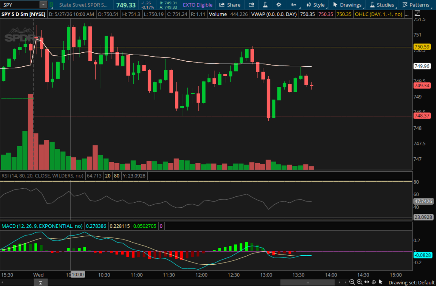
Task: Click the SPY symbol input field
Action: click(x=20, y=5)
